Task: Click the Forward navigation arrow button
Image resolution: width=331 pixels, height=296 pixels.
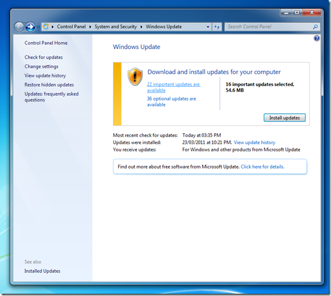Action: click(x=30, y=27)
